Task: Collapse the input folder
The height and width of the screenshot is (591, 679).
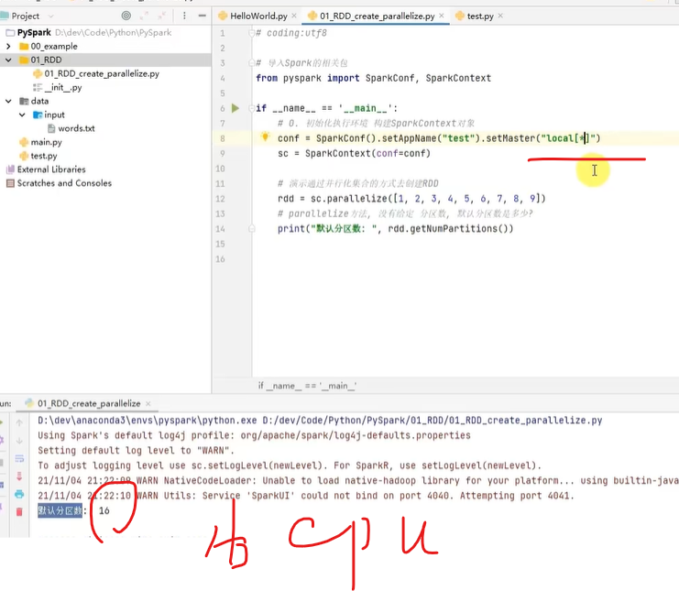Action: 22,115
